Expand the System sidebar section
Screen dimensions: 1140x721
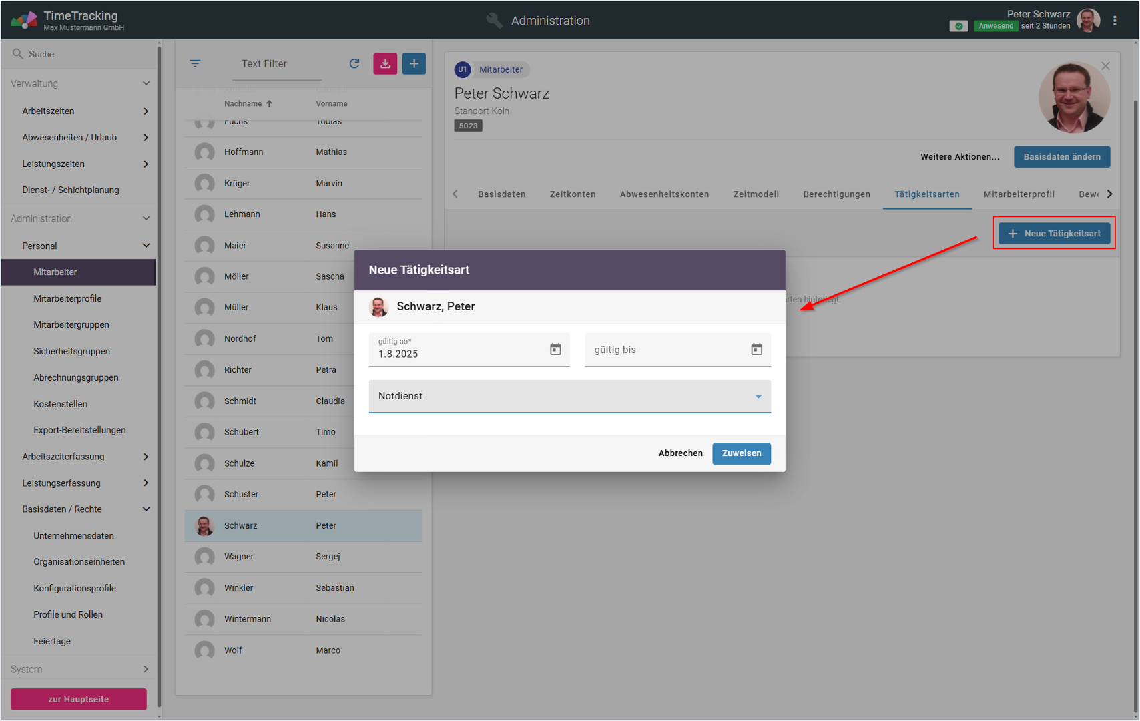(x=146, y=669)
